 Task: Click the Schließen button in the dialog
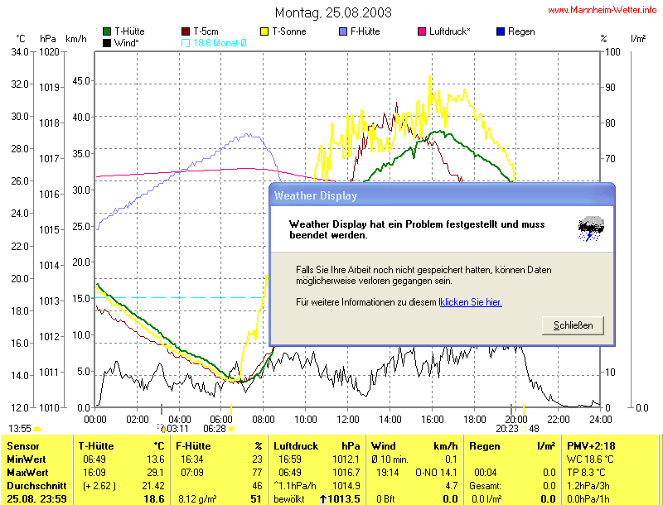pyautogui.click(x=573, y=325)
